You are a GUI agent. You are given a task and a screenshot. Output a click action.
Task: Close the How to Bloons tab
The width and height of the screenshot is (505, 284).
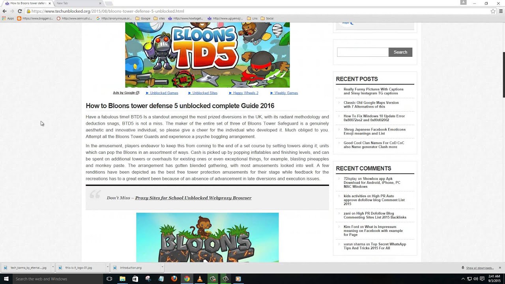[x=50, y=3]
